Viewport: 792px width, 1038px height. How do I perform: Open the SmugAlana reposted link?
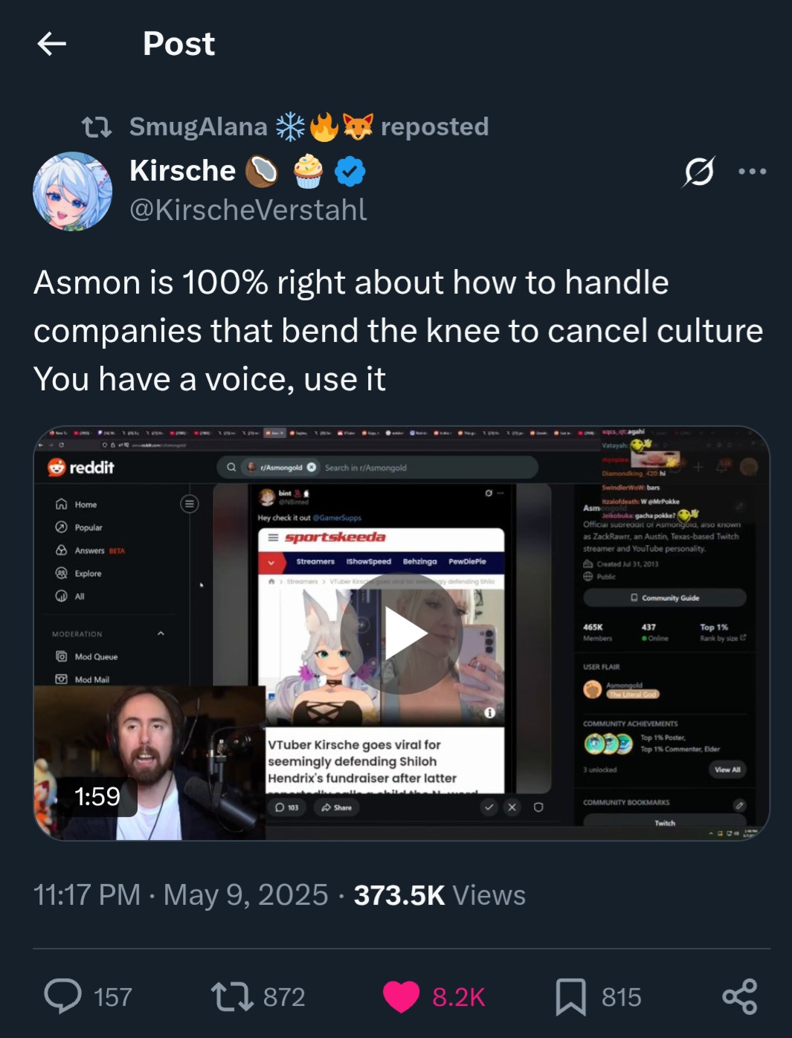309,127
